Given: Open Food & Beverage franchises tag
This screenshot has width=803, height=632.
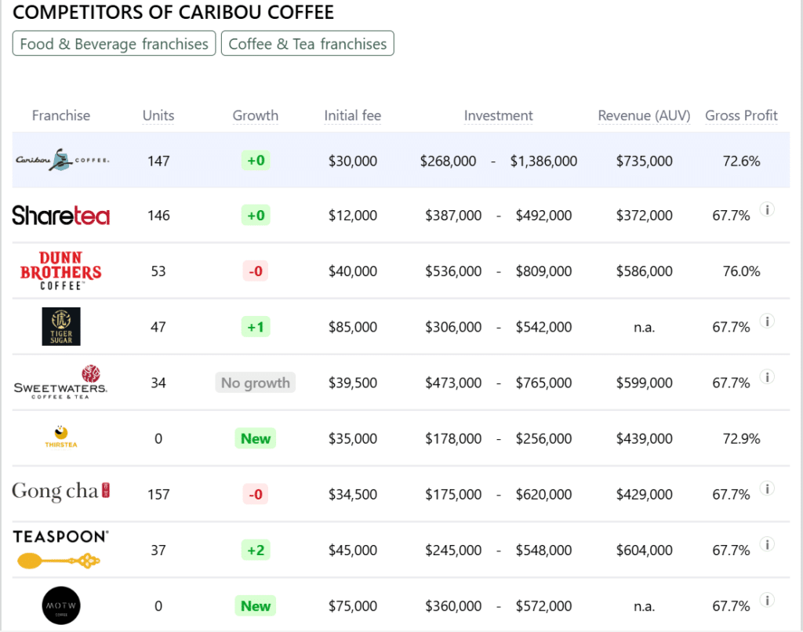Looking at the screenshot, I should [114, 44].
